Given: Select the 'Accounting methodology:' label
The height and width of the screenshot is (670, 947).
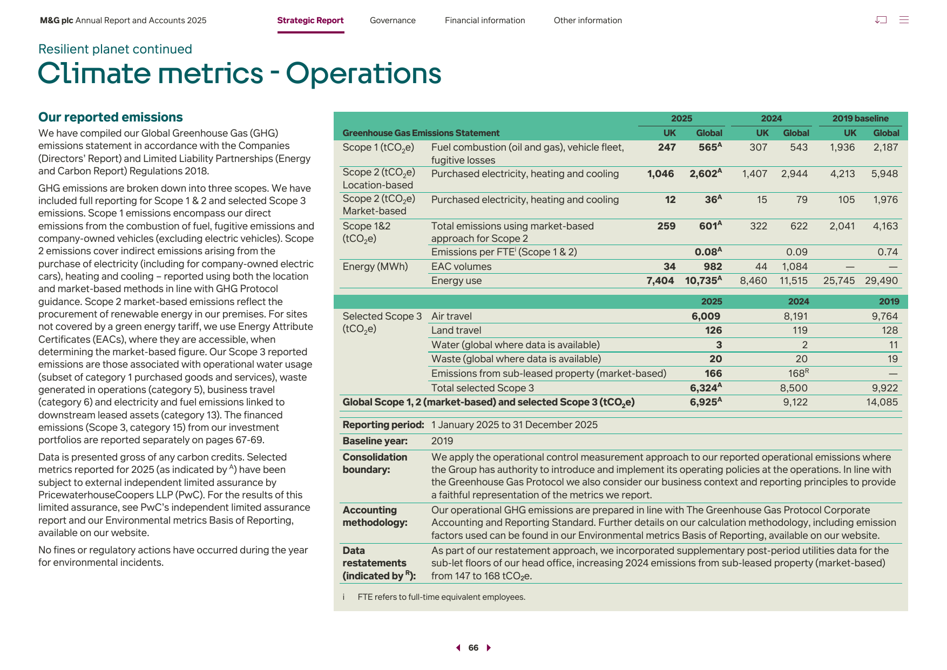Looking at the screenshot, I should coord(375,516).
